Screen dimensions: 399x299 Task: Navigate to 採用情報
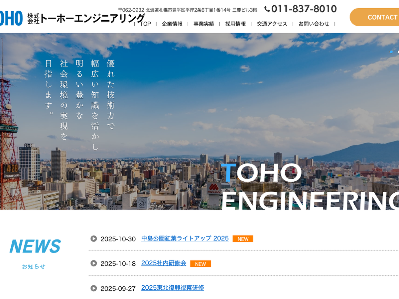[x=235, y=24]
